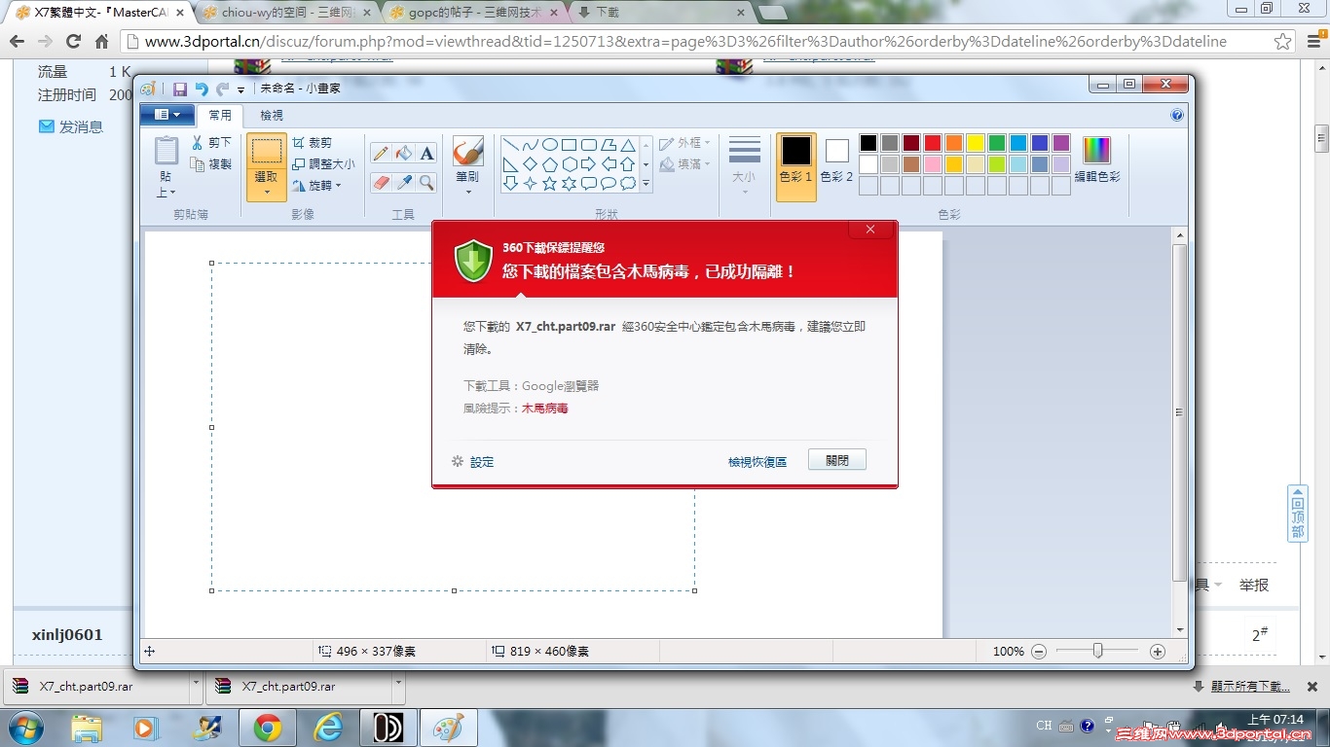Bookmark the page with the star icon
1330x747 pixels.
point(1283,42)
